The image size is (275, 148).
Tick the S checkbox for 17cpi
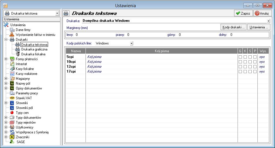(x=250, y=72)
